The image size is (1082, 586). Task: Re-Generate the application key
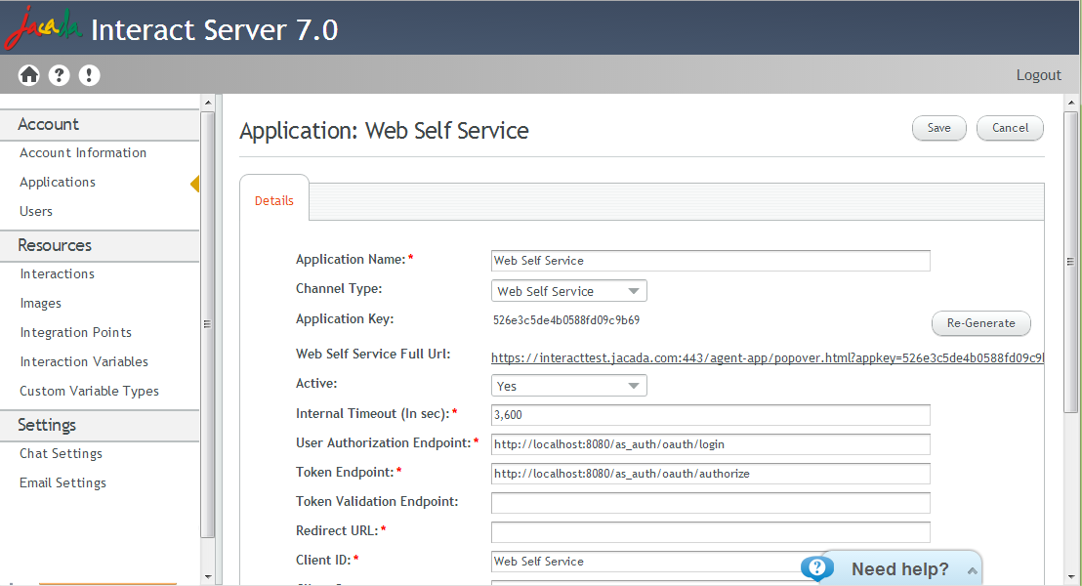[x=981, y=323]
